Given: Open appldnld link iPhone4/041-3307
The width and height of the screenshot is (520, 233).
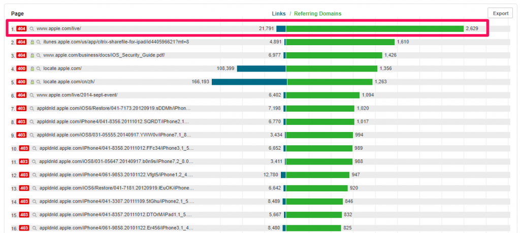Looking at the screenshot, I should tap(117, 202).
